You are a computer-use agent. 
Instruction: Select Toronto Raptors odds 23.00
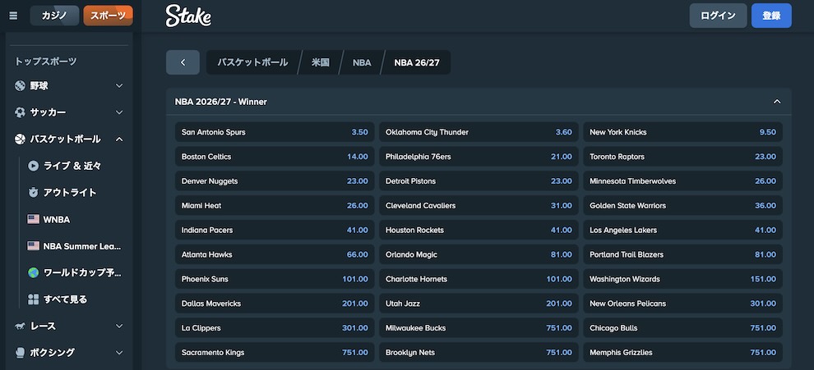682,157
